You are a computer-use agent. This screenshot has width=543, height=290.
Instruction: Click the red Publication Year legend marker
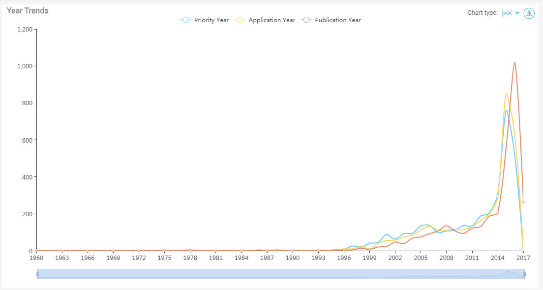[306, 20]
